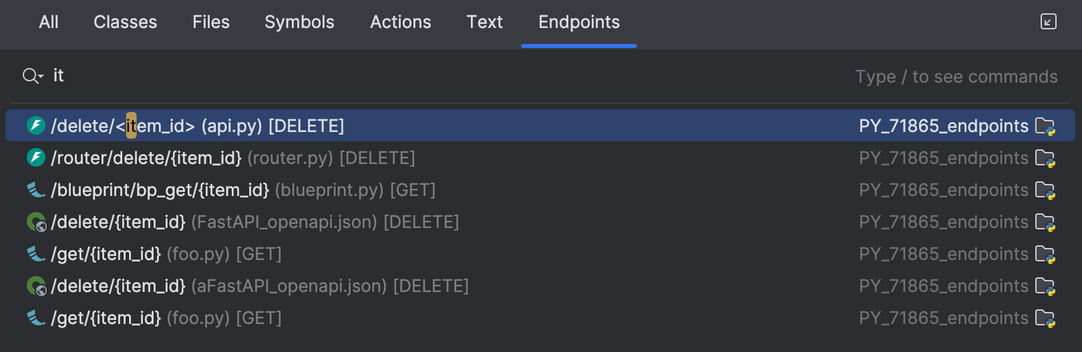Select the Symbols tab
Screen dimensions: 1082x352
tap(299, 22)
